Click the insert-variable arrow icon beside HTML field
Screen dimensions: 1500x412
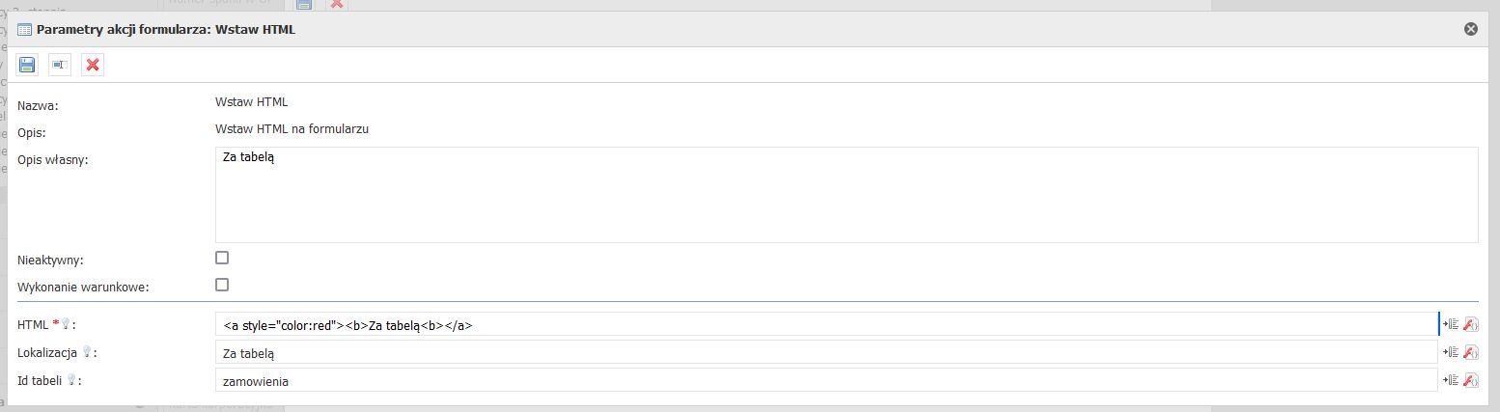click(1451, 325)
